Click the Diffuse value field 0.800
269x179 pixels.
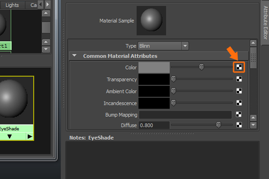(x=154, y=125)
